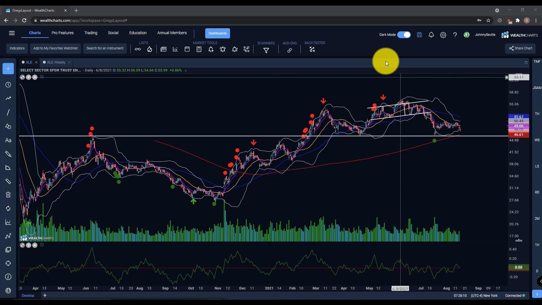
Task: Select the 1H timeframe on right panel
Action: (537, 245)
